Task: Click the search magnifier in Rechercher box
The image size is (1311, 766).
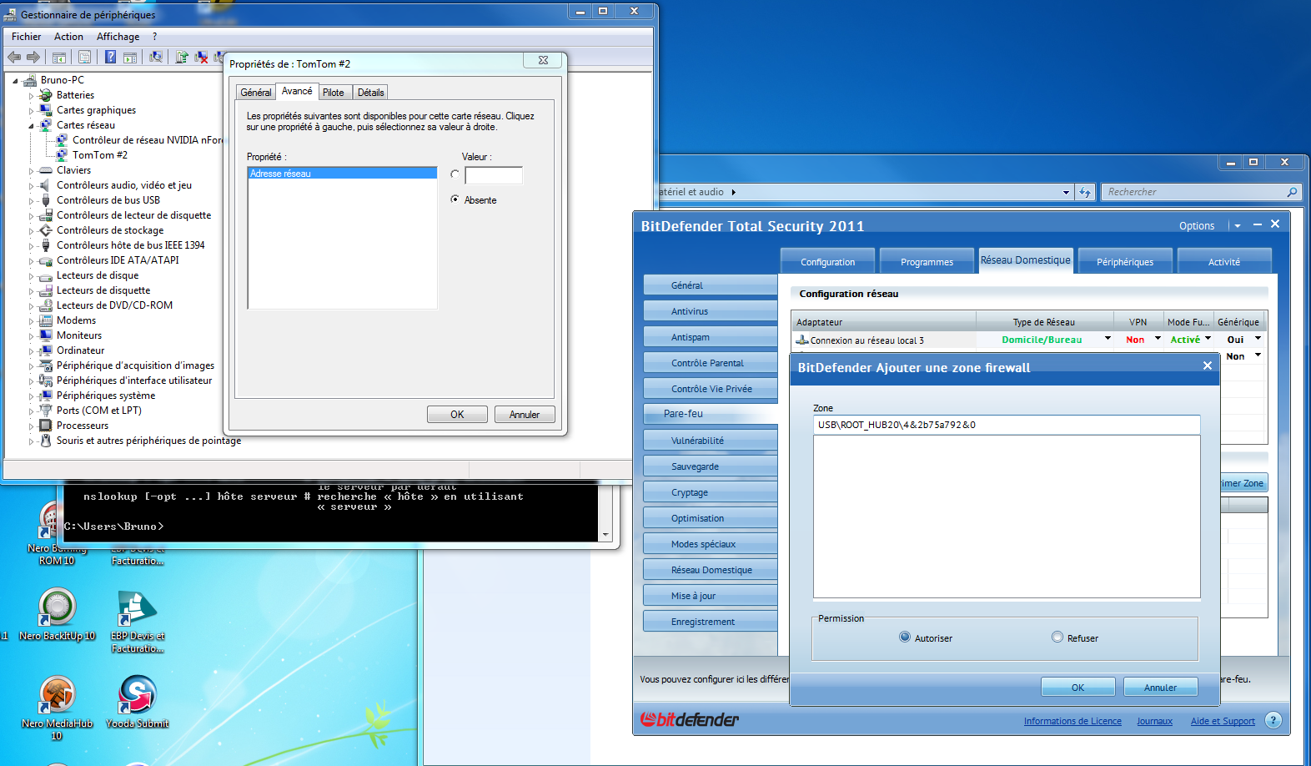Action: tap(1292, 192)
